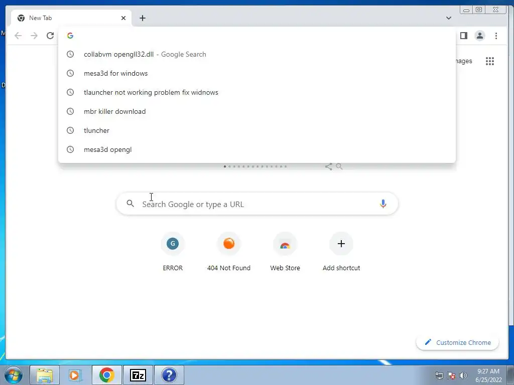
Task: Open the 404 Not Found shortcut
Action: pos(229,252)
